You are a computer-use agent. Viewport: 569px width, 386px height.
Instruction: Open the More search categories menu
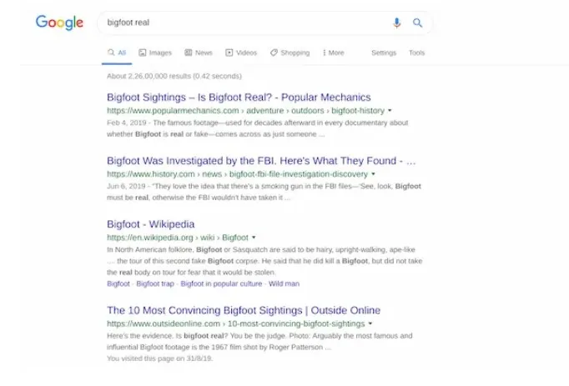pyautogui.click(x=333, y=53)
